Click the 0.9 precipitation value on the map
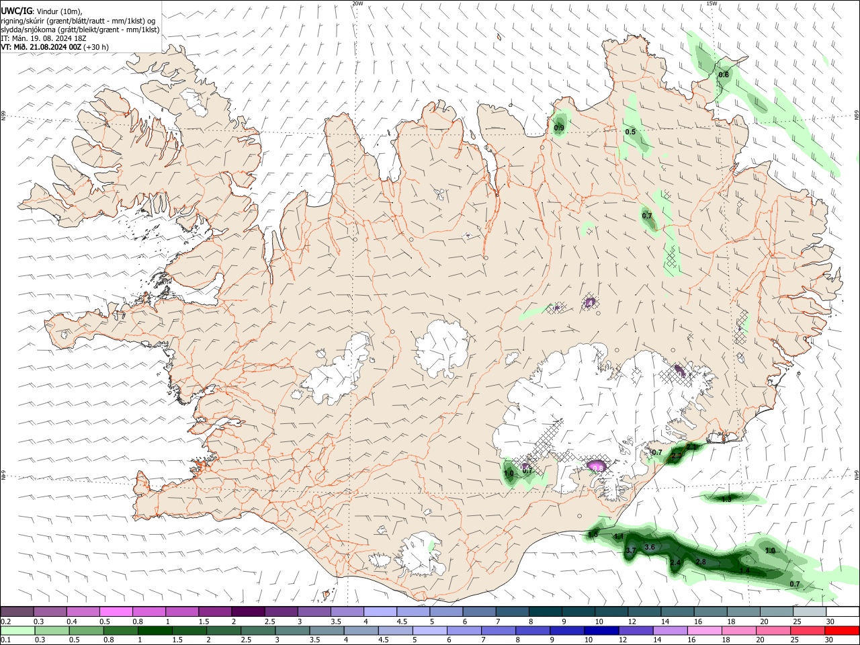The image size is (860, 645). [559, 128]
